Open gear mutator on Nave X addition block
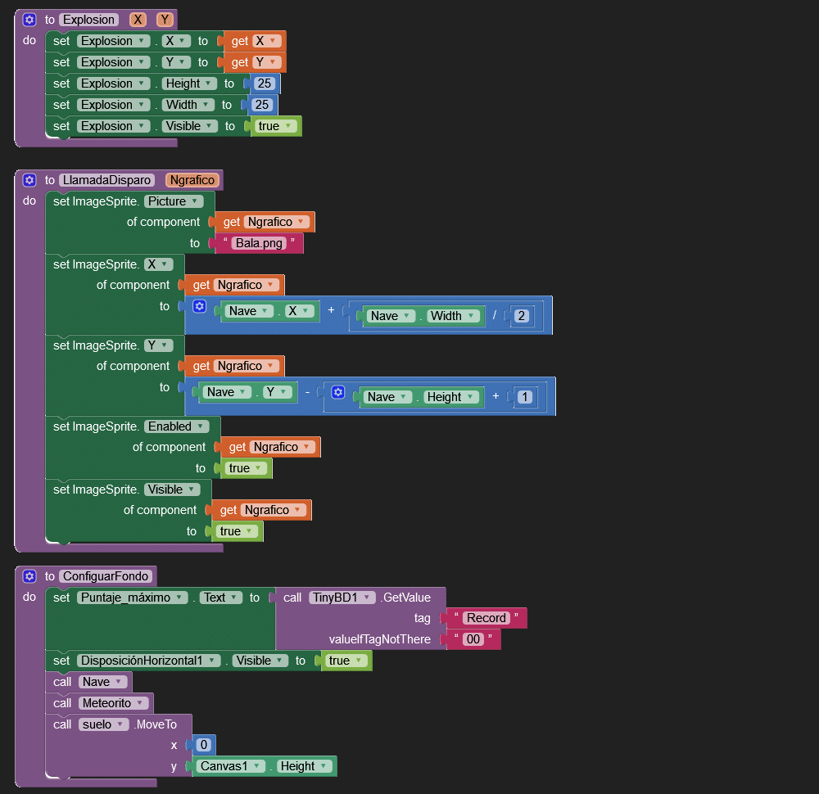This screenshot has width=819, height=794. point(199,307)
